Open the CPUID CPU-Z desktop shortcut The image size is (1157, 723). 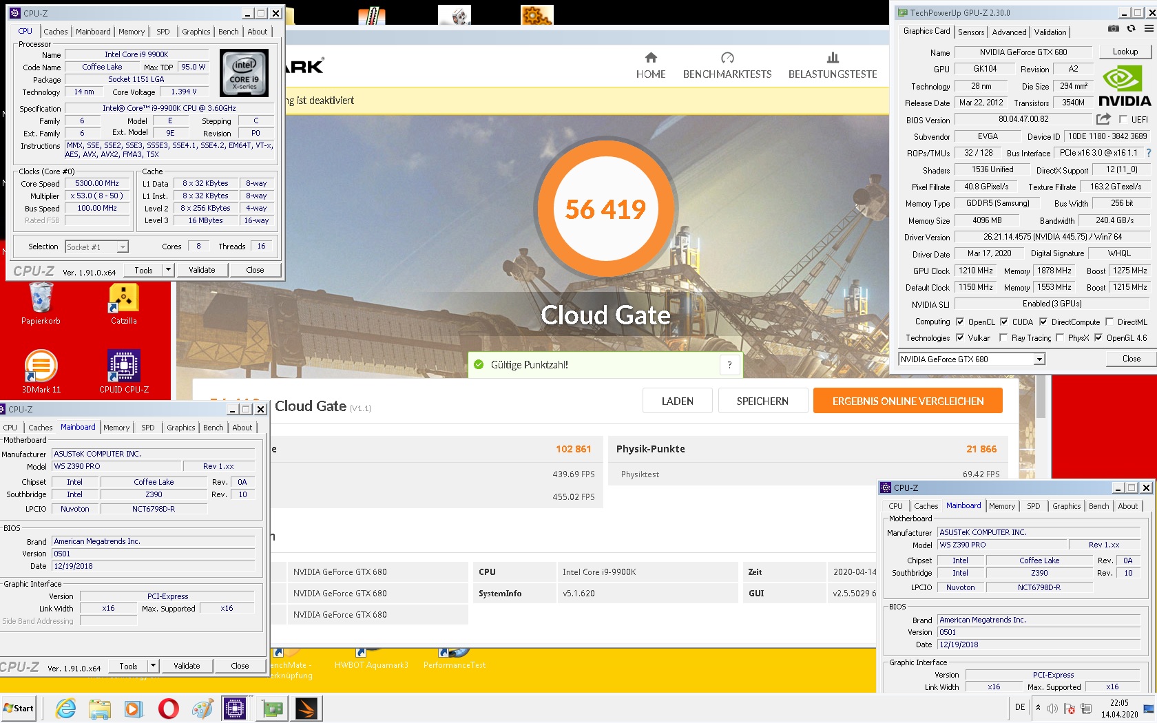click(124, 372)
